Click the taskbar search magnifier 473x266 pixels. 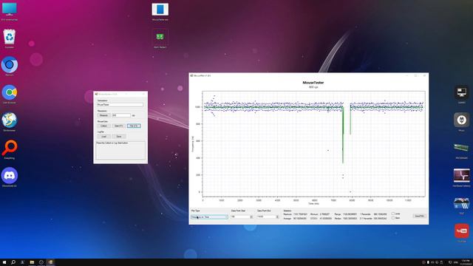tap(13, 262)
